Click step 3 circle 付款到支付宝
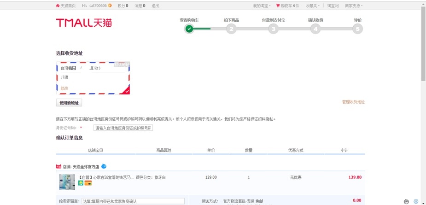Viewport: 426px width, 205px height. pos(273,29)
